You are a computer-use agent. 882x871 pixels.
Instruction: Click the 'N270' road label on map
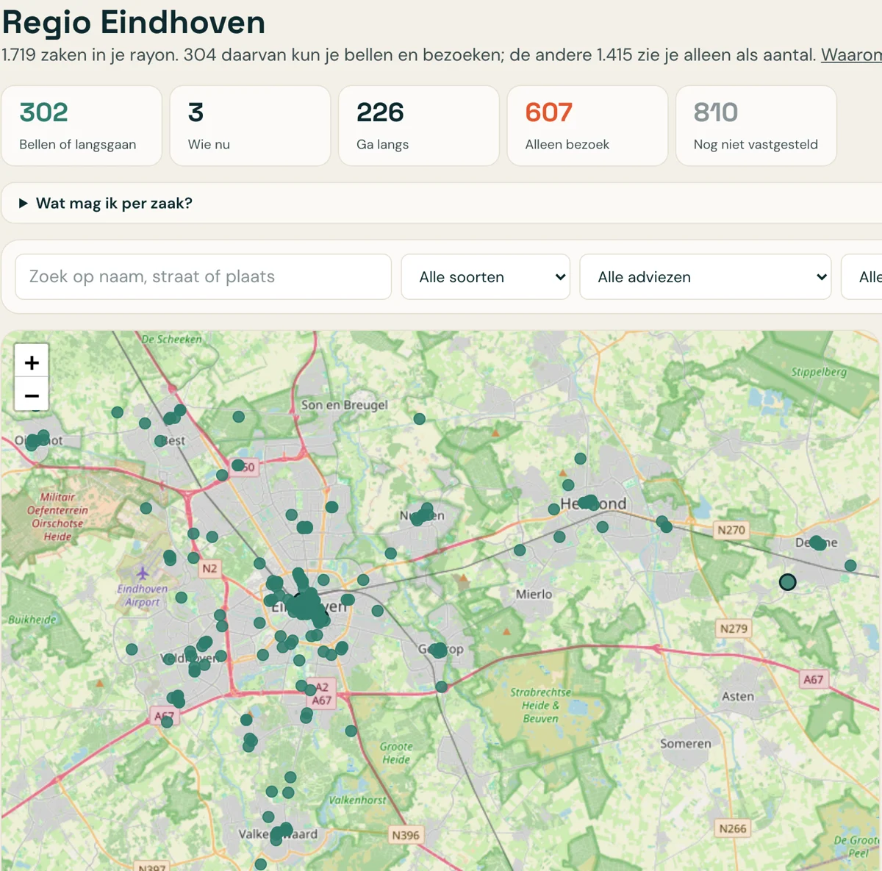click(731, 530)
